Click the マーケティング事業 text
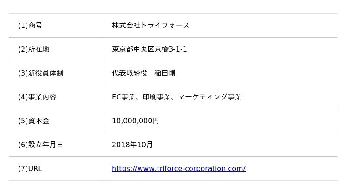354x194 pixels. click(210, 97)
